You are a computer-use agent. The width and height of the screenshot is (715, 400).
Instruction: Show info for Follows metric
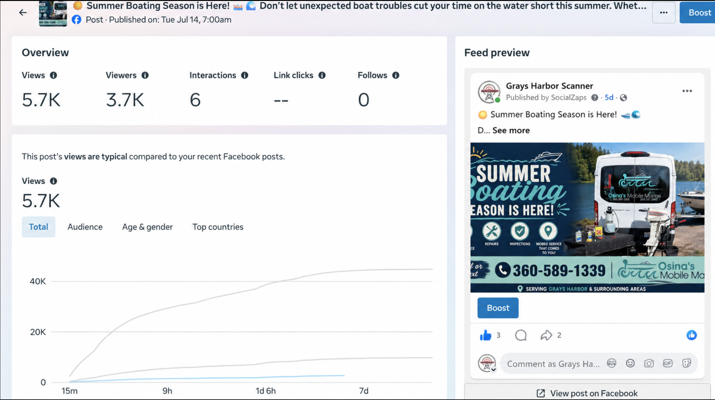[x=396, y=75]
